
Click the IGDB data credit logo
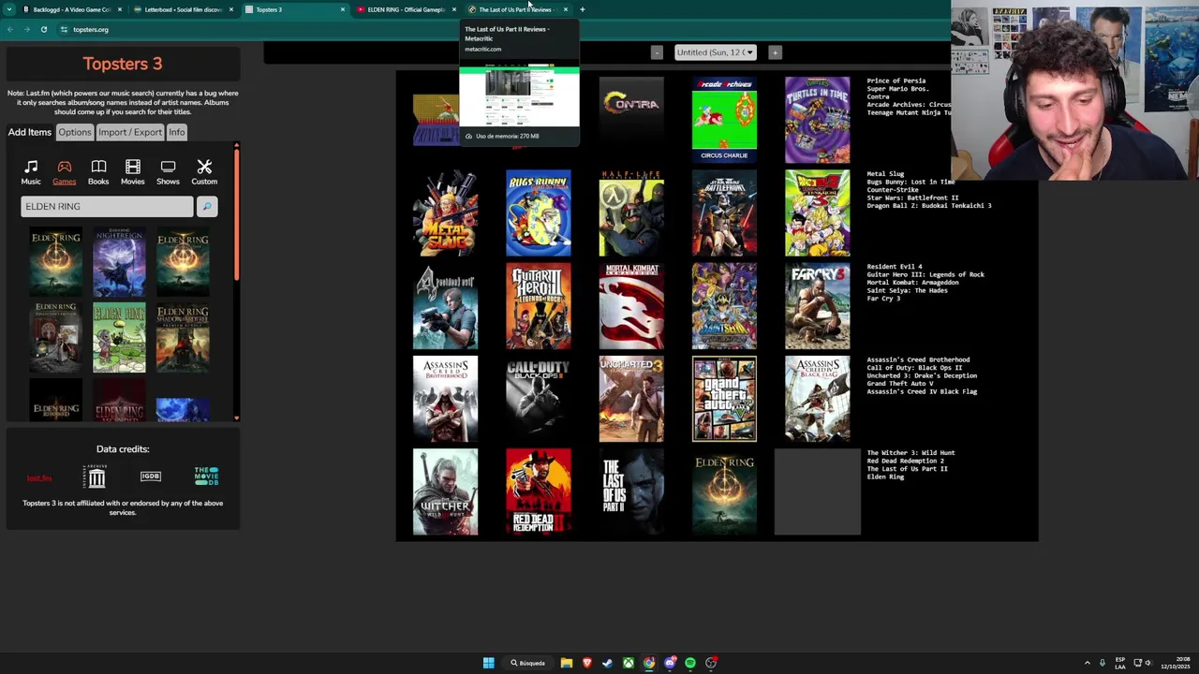[x=151, y=476]
